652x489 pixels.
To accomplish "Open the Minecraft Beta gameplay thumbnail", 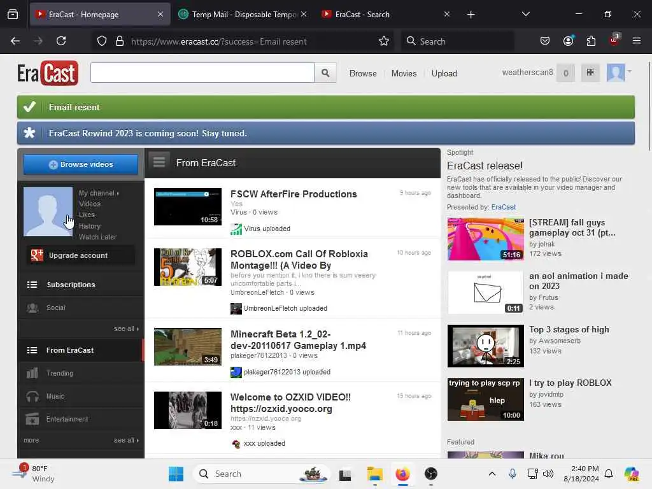I will coord(188,346).
